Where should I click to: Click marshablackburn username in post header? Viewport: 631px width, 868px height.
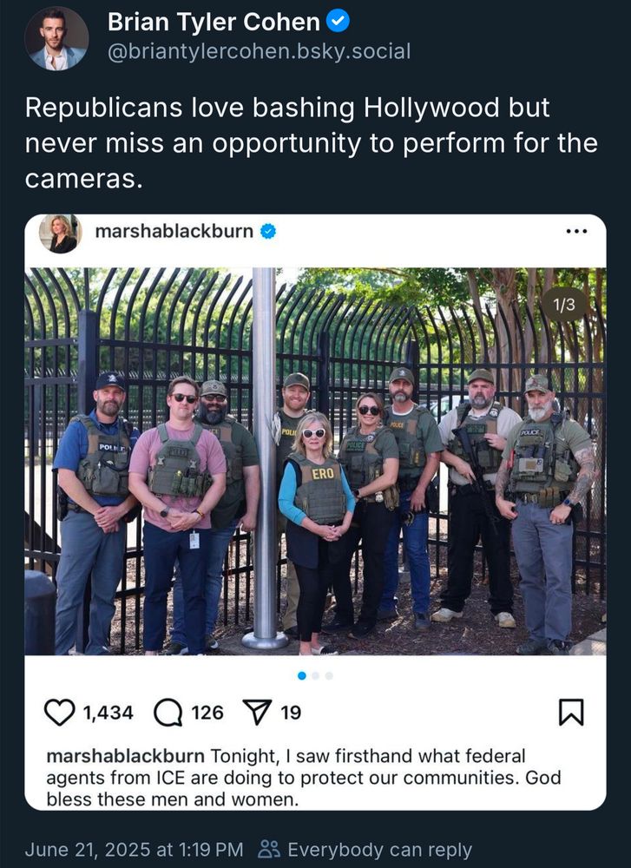tap(174, 231)
